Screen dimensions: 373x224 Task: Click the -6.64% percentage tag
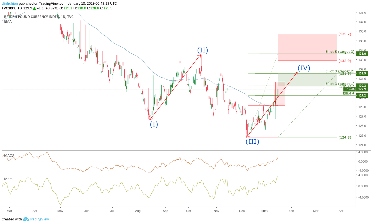click(349, 89)
